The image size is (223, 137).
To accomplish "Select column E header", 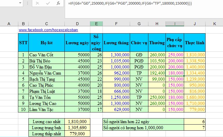I will (96, 24).
